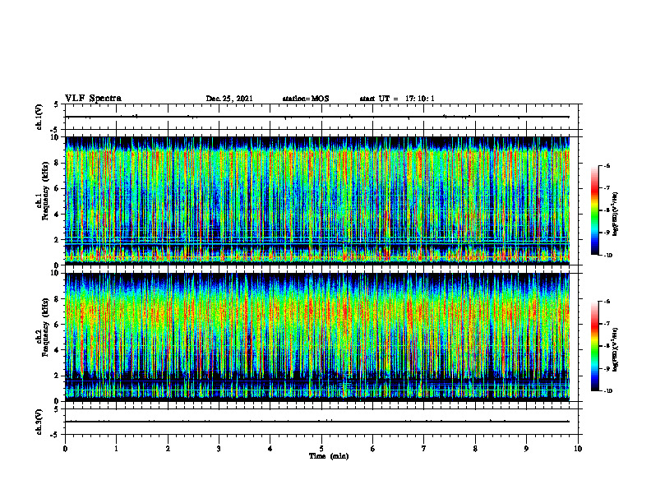The width and height of the screenshot is (651, 503).
Task: Click the ch.2 colorbar "log(PSD)" units label
Action: (616, 349)
